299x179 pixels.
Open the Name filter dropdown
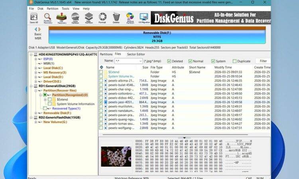click(x=141, y=61)
